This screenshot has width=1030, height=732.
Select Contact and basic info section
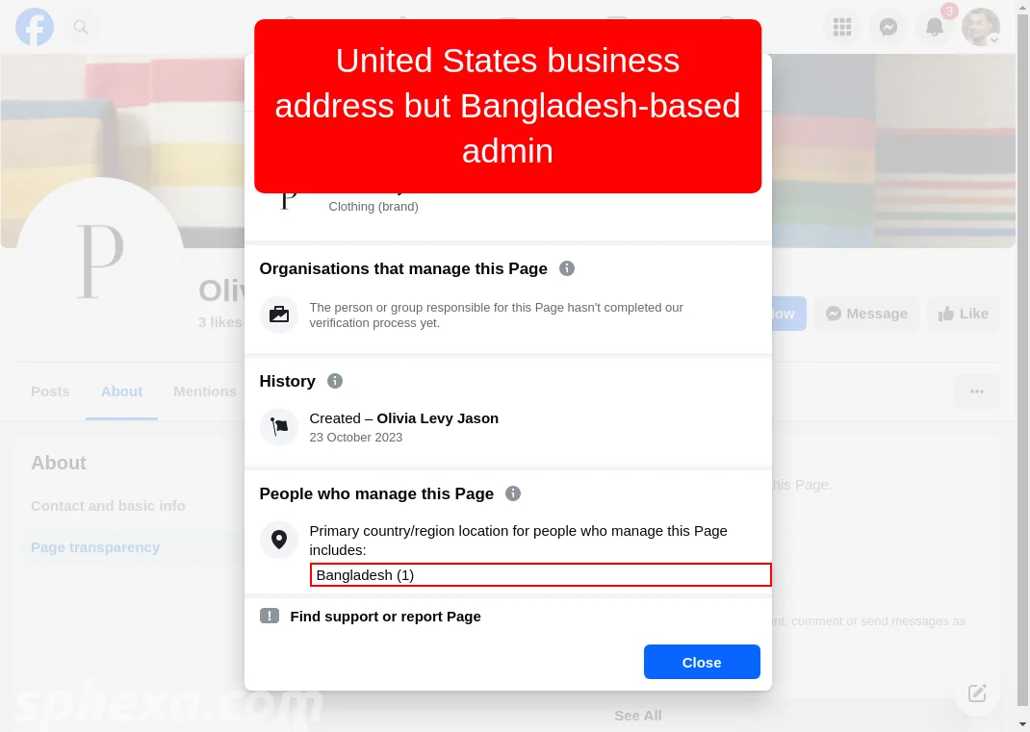click(x=108, y=506)
